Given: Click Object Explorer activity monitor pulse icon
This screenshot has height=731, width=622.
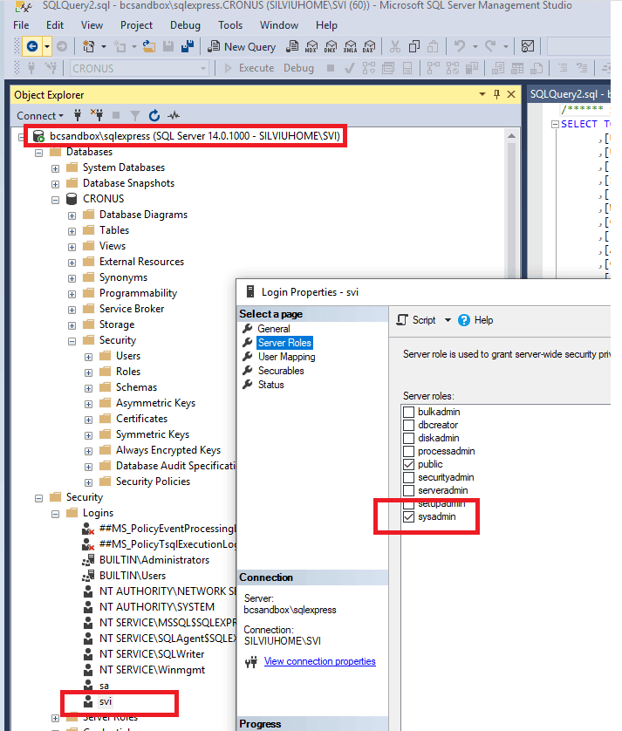Looking at the screenshot, I should click(x=174, y=115).
